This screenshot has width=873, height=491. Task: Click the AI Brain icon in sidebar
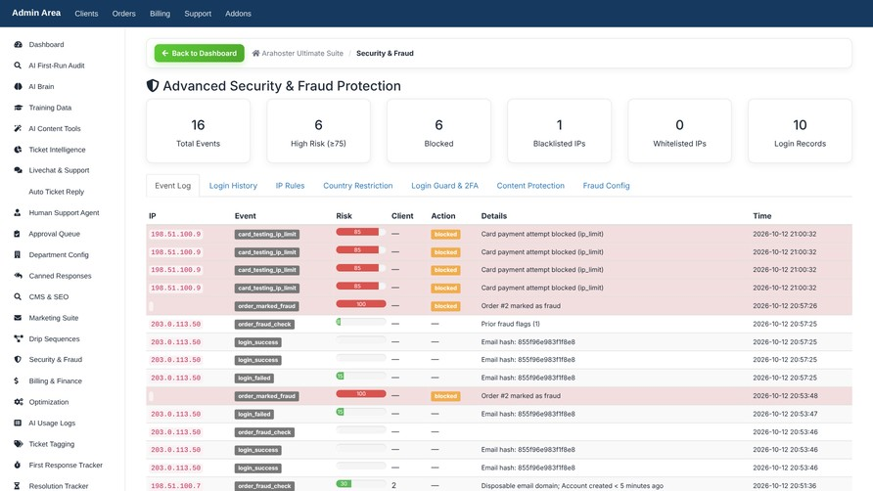[x=18, y=86]
